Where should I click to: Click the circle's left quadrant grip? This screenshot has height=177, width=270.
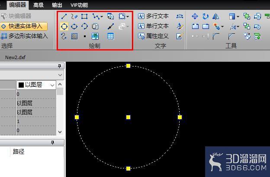coord(77,117)
